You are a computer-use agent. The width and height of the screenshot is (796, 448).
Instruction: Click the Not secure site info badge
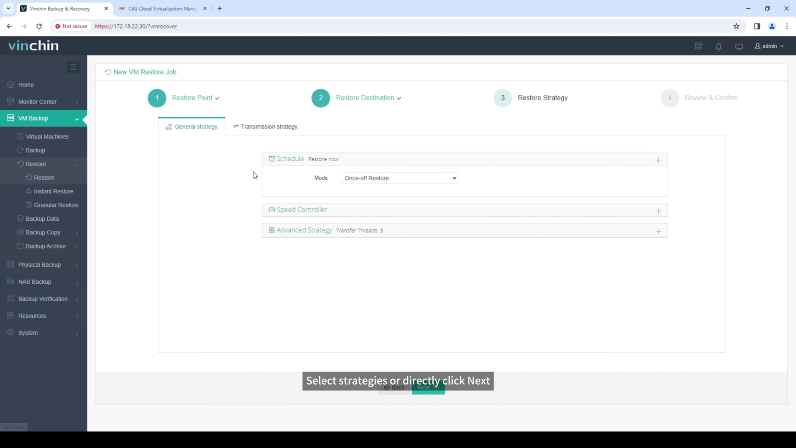click(71, 26)
